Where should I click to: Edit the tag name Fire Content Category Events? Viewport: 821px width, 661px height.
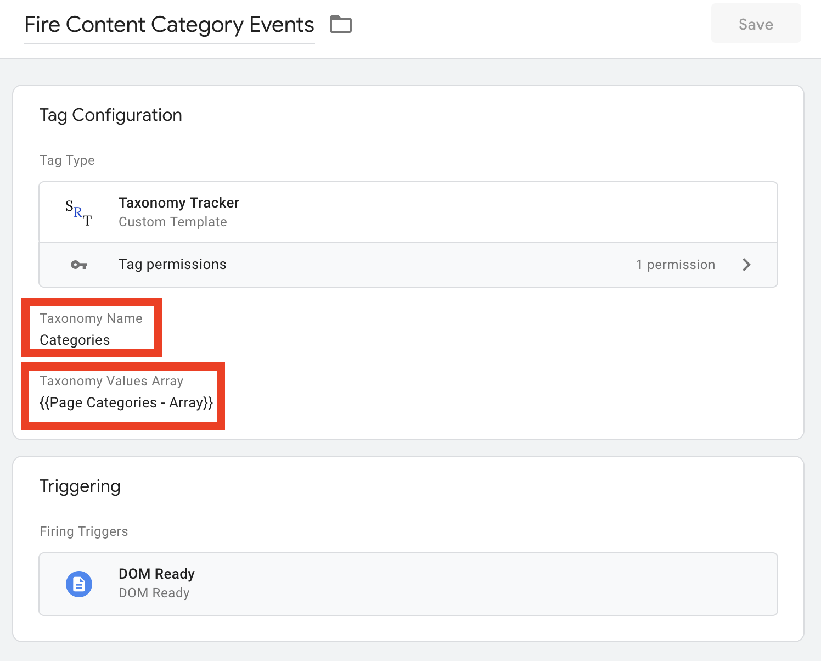169,25
